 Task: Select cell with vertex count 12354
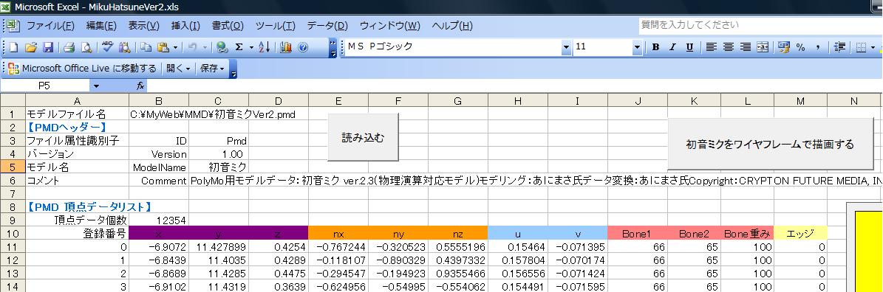coord(159,220)
